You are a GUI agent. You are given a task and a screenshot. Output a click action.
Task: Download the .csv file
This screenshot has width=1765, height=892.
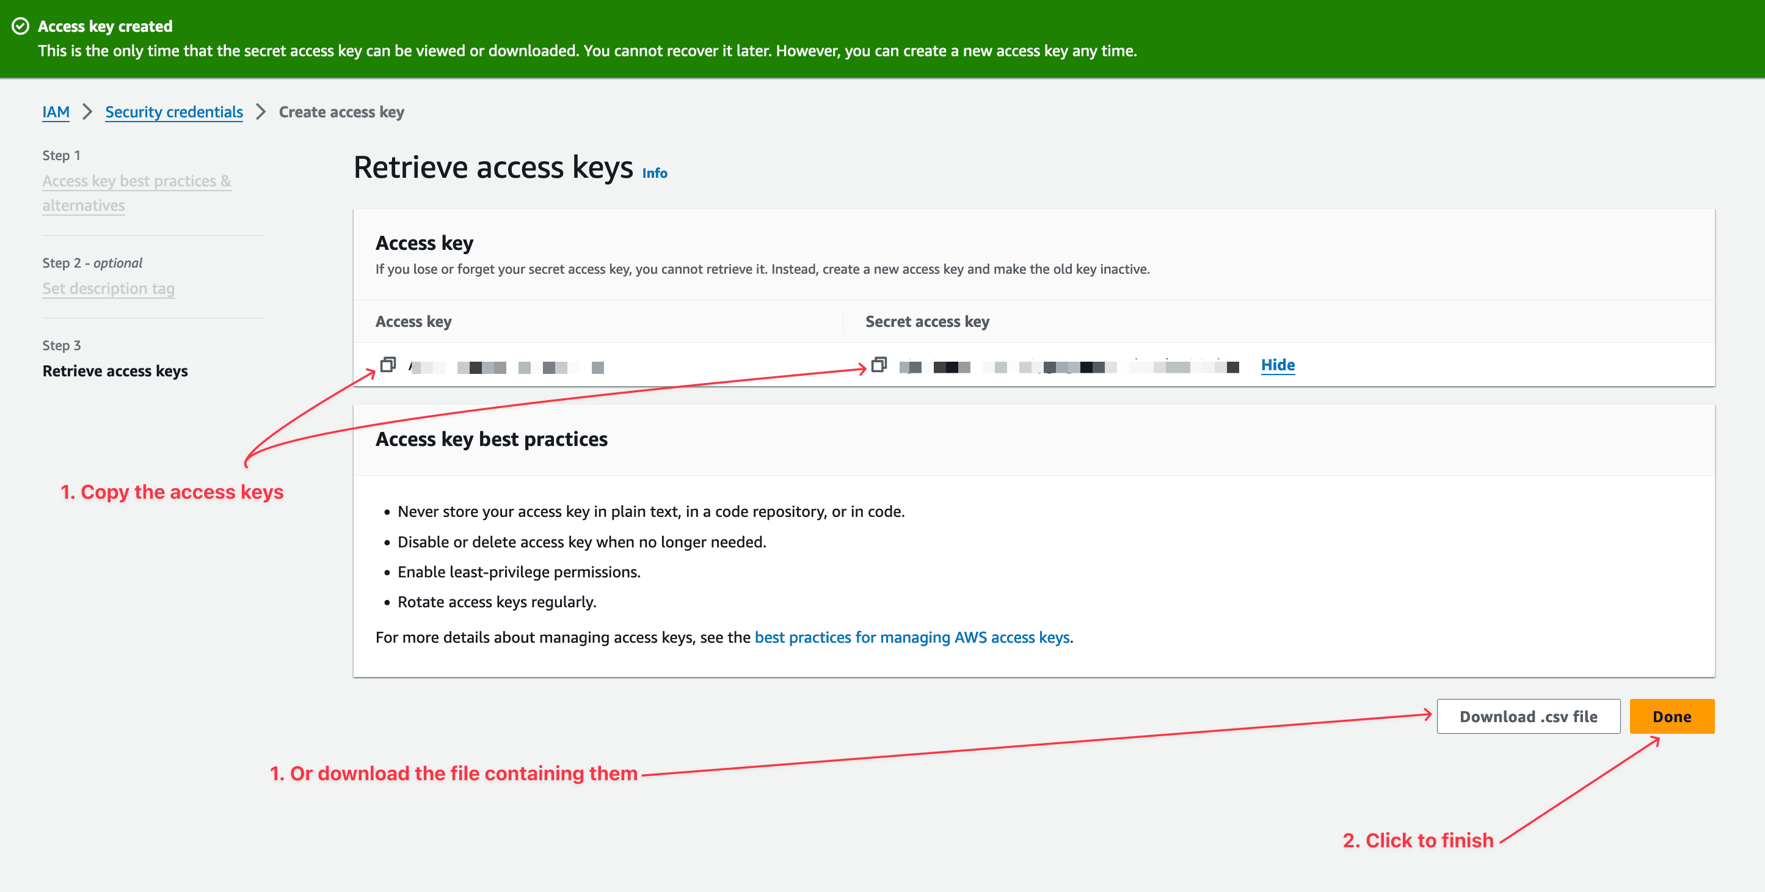click(1528, 717)
